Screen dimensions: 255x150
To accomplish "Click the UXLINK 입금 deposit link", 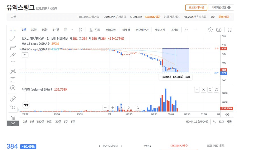I will click(x=153, y=17).
